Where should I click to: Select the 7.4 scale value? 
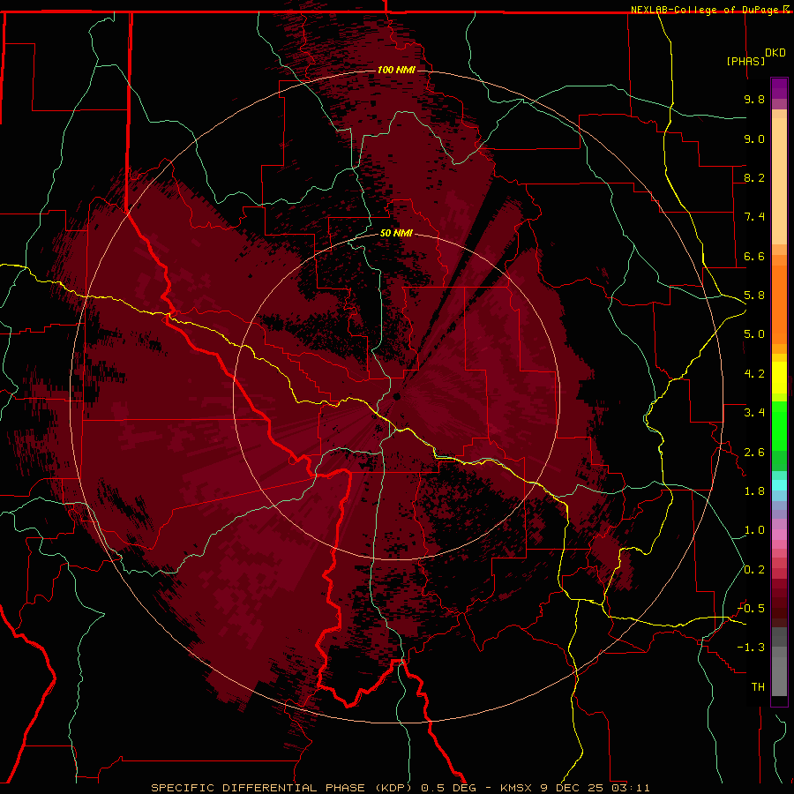(x=754, y=217)
